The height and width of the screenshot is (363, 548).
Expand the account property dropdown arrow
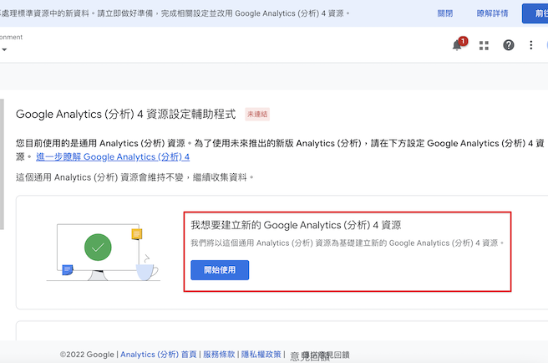coord(4,49)
